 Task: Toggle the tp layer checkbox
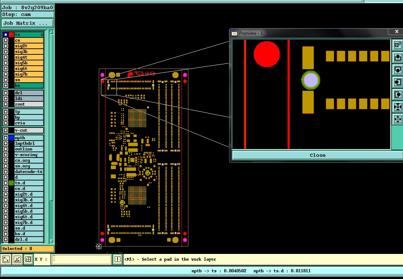click(x=5, y=112)
